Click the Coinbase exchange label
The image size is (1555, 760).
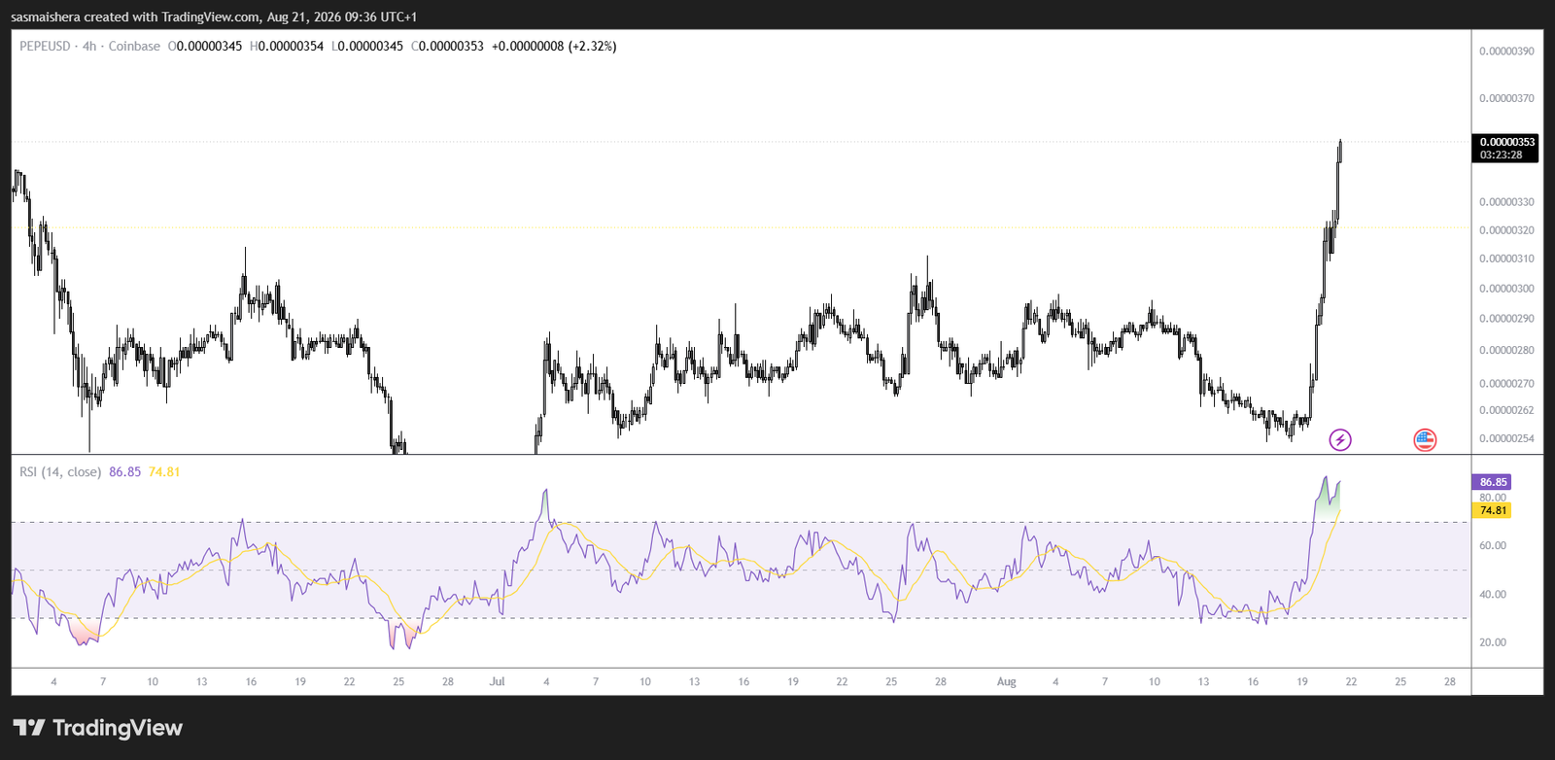coord(134,46)
